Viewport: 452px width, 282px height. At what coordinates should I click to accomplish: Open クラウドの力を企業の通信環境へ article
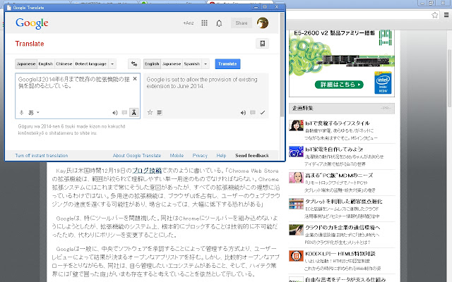(343, 227)
